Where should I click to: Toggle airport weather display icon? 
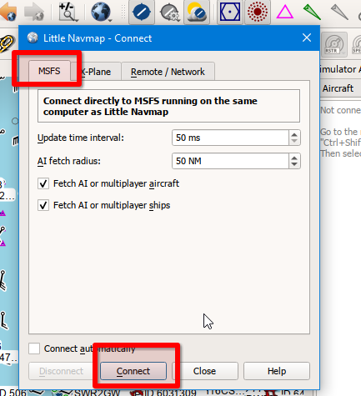197,12
